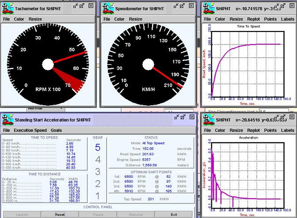Screen dimensions: 297x218
Task: Click the Pause button in Control Panel
Action: click(98, 214)
